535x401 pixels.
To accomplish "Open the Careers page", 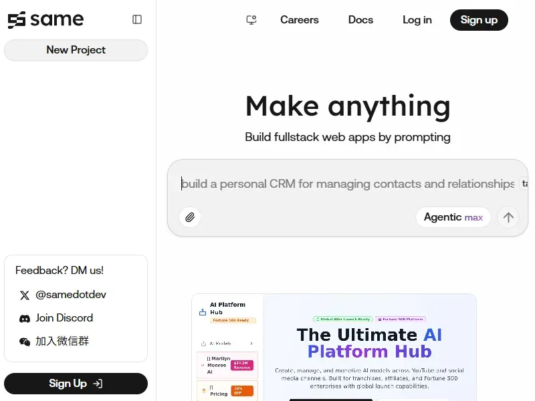I will (300, 20).
